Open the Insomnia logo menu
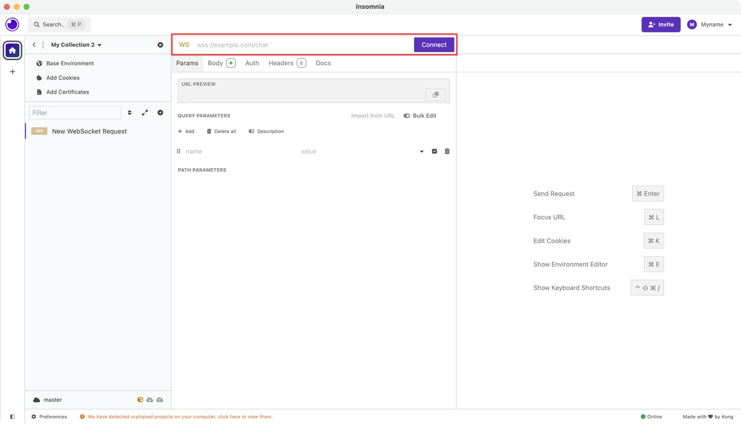 [x=12, y=24]
